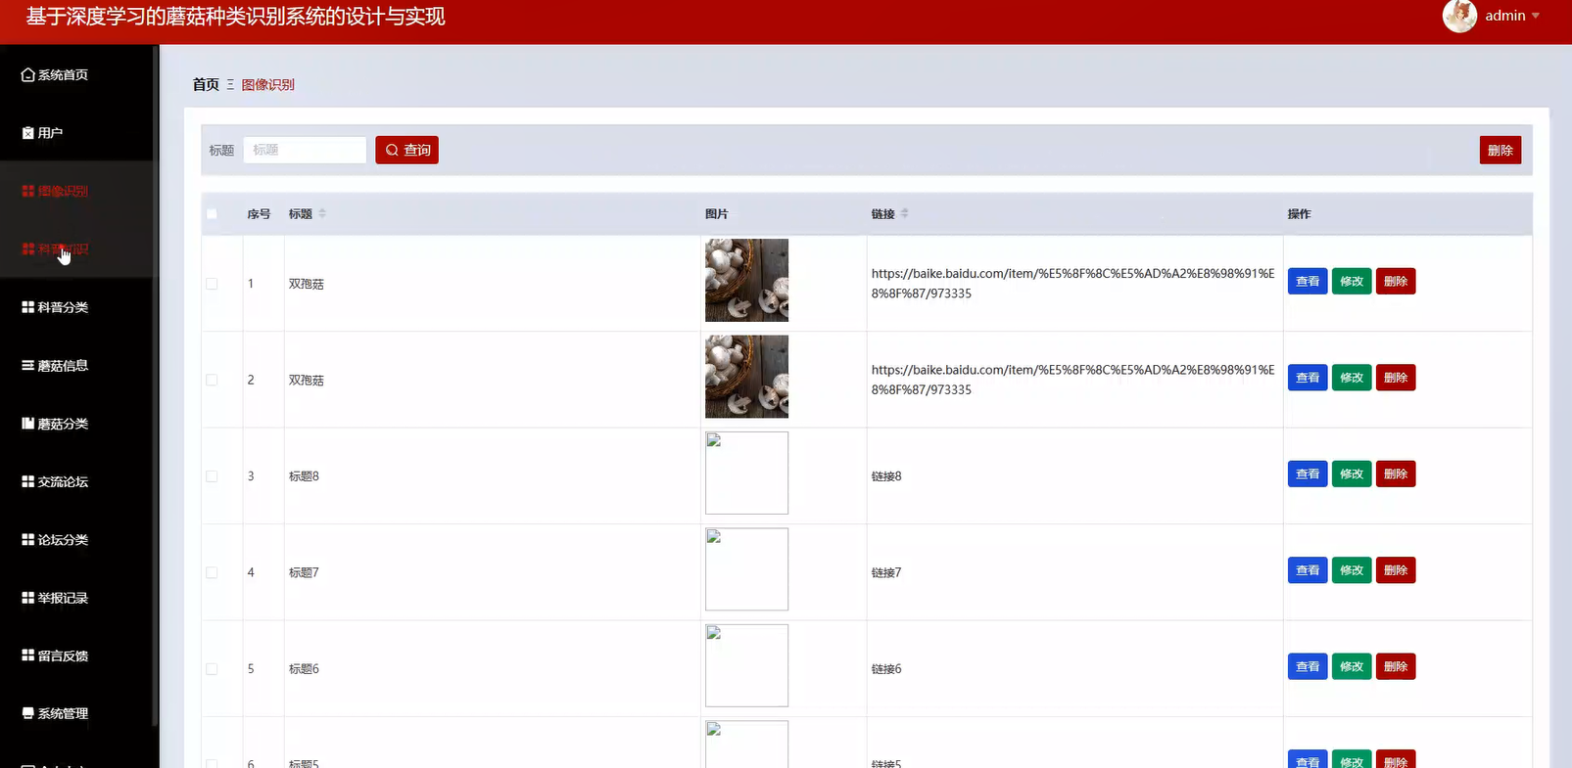This screenshot has height=768, width=1572.
Task: Click the 链接7 cell text
Action: point(886,572)
